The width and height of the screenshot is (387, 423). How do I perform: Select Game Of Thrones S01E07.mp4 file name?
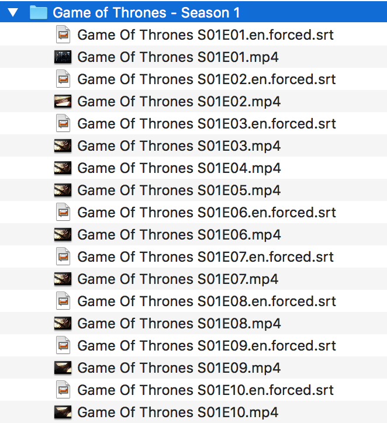click(x=178, y=279)
